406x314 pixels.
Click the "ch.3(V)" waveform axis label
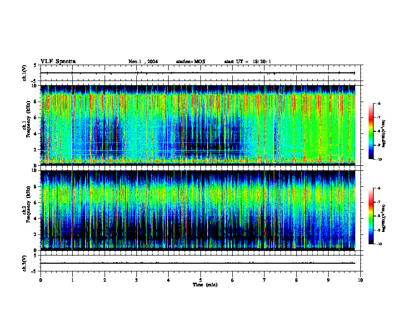point(25,263)
